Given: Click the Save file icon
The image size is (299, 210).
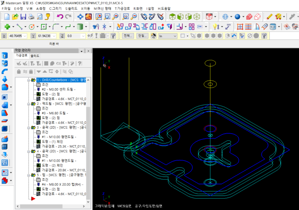Looking at the screenshot, I should [x=23, y=17].
